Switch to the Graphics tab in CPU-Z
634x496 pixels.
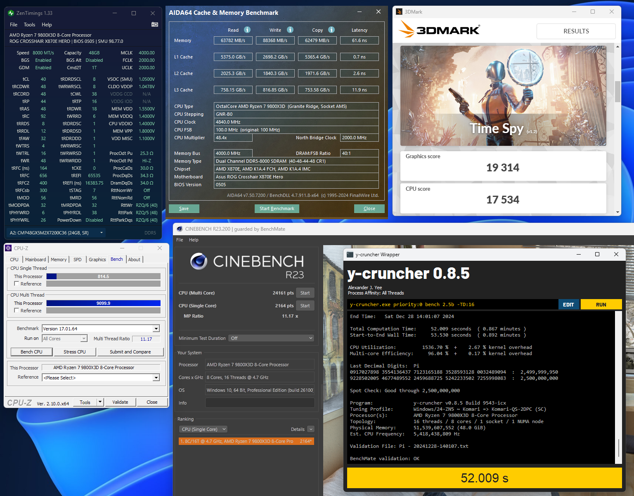click(97, 260)
